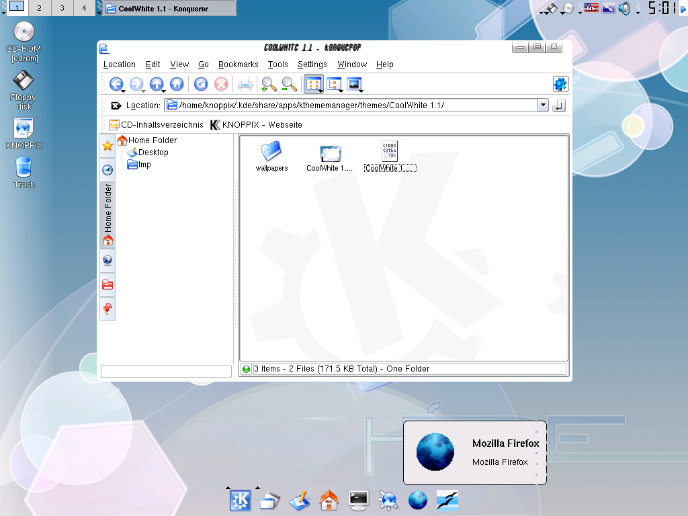This screenshot has height=516, width=688.
Task: Launch Home folder from the panel
Action: [329, 500]
